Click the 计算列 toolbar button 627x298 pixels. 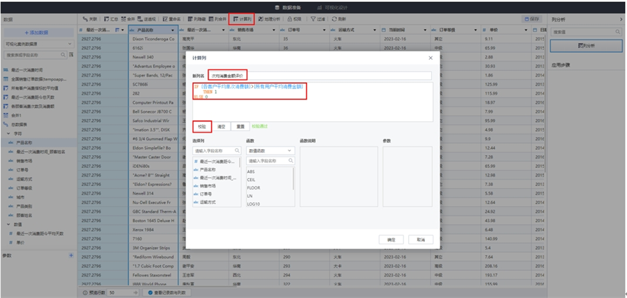tap(243, 19)
